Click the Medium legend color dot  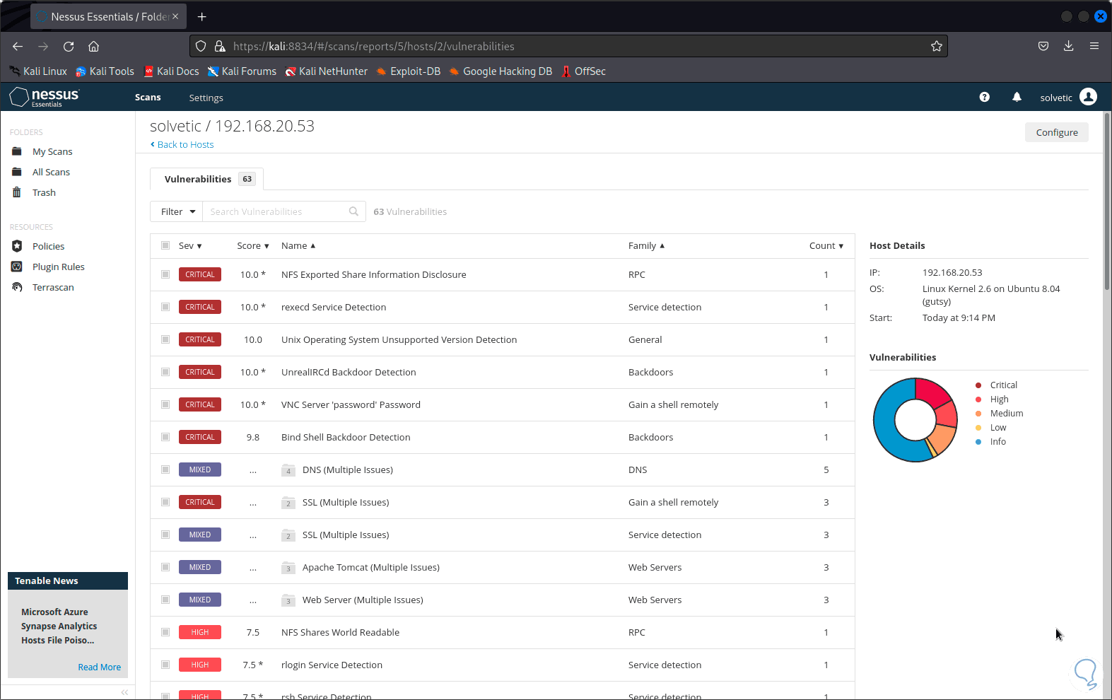pos(978,414)
